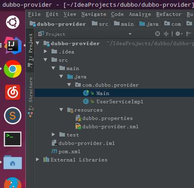The image size is (194, 188).
Task: Open the Project view mode dropdown arrow
Action: click(130, 34)
